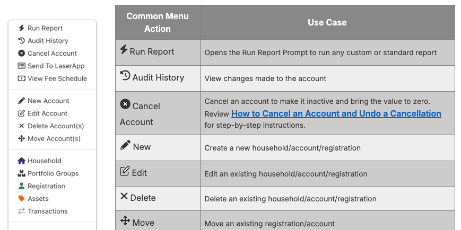Click the Cancel Account circle-x icon in sidebar menu
The height and width of the screenshot is (230, 461).
pyautogui.click(x=21, y=53)
